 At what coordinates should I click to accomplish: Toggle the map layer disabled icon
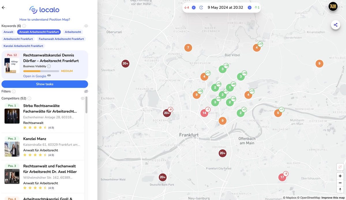point(340,167)
